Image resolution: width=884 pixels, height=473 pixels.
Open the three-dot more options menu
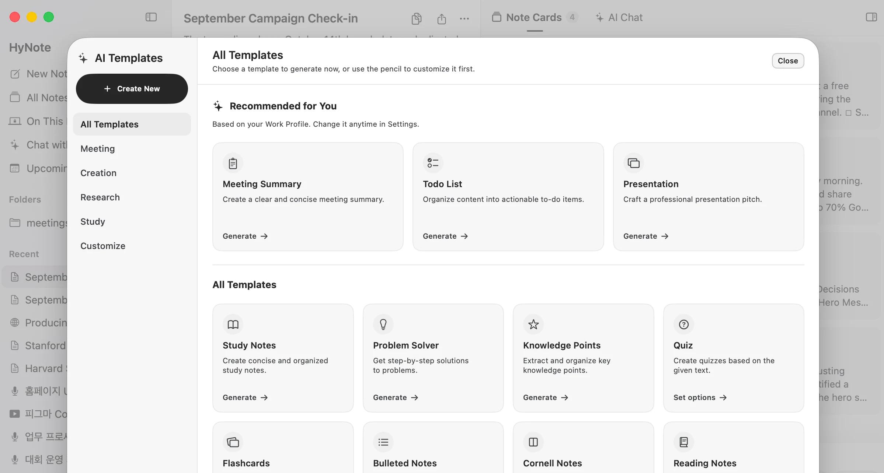(464, 18)
